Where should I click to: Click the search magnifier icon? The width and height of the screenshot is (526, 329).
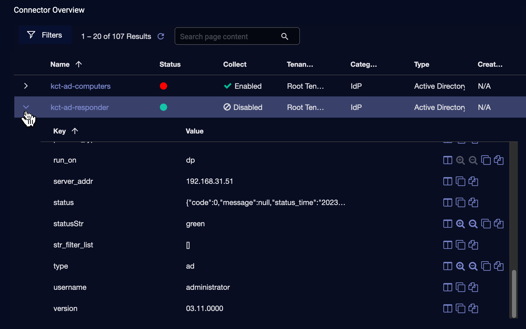[x=284, y=36]
